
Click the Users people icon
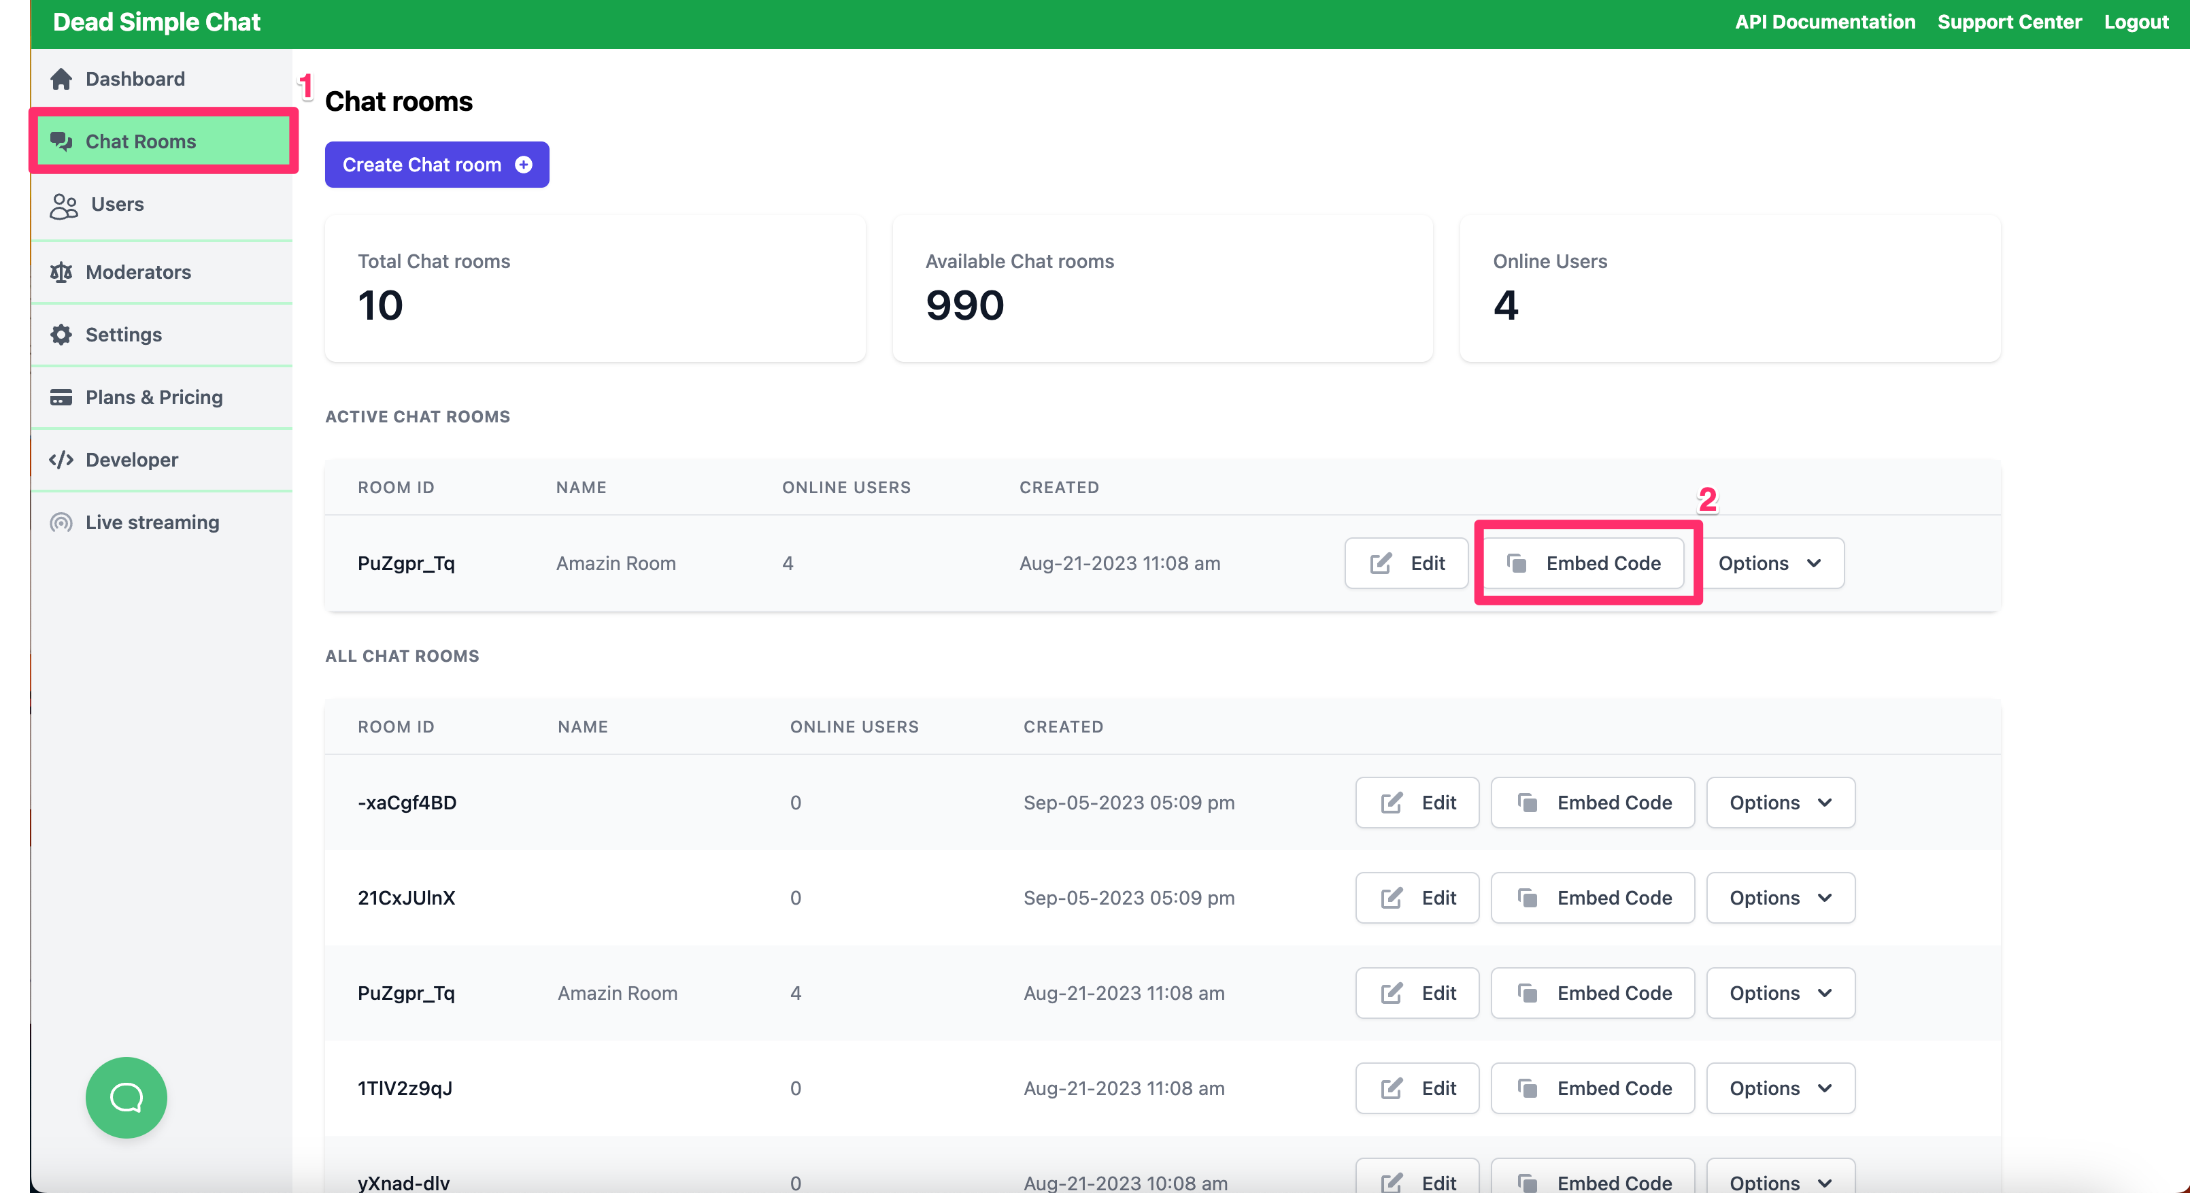pyautogui.click(x=64, y=206)
